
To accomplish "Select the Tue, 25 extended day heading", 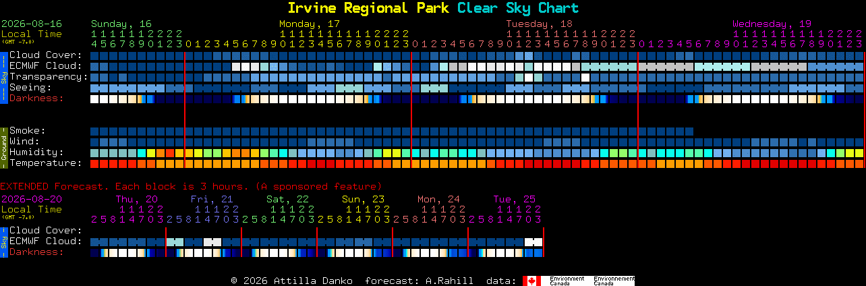I will point(514,199).
